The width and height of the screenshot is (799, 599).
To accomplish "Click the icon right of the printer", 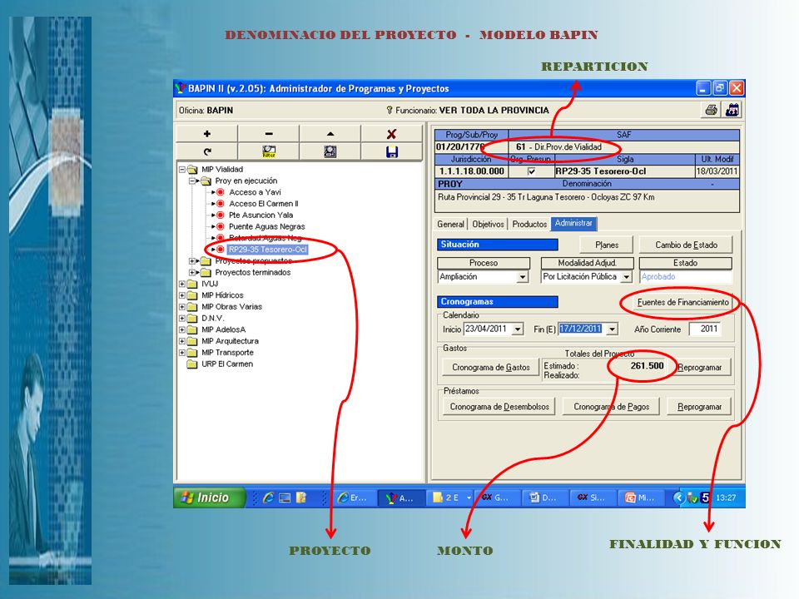I will [732, 110].
